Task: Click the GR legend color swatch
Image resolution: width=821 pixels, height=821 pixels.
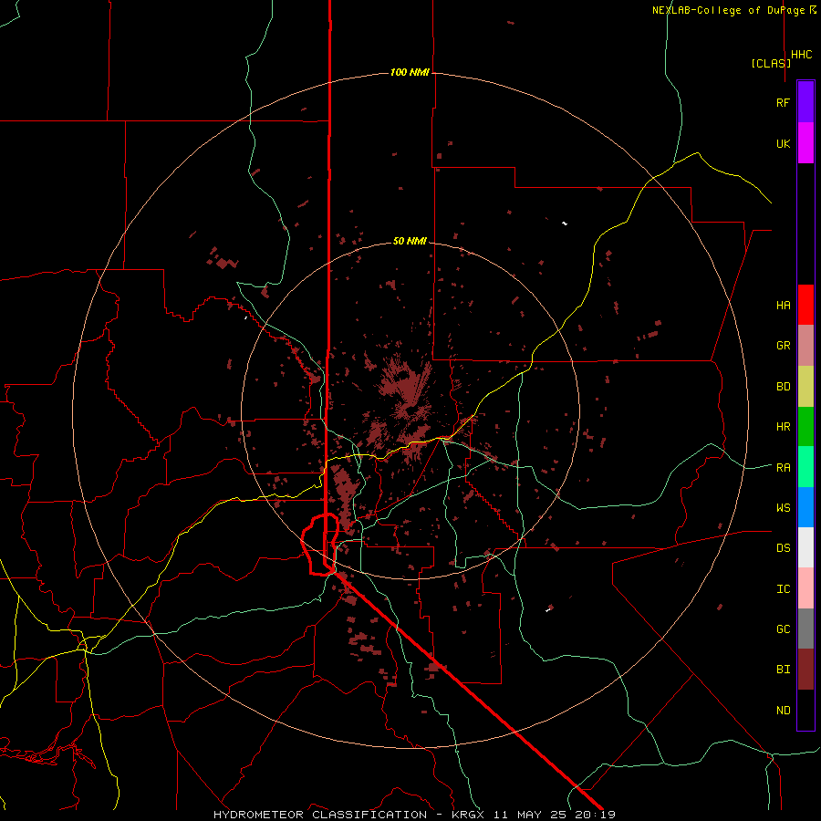Action: tap(805, 346)
